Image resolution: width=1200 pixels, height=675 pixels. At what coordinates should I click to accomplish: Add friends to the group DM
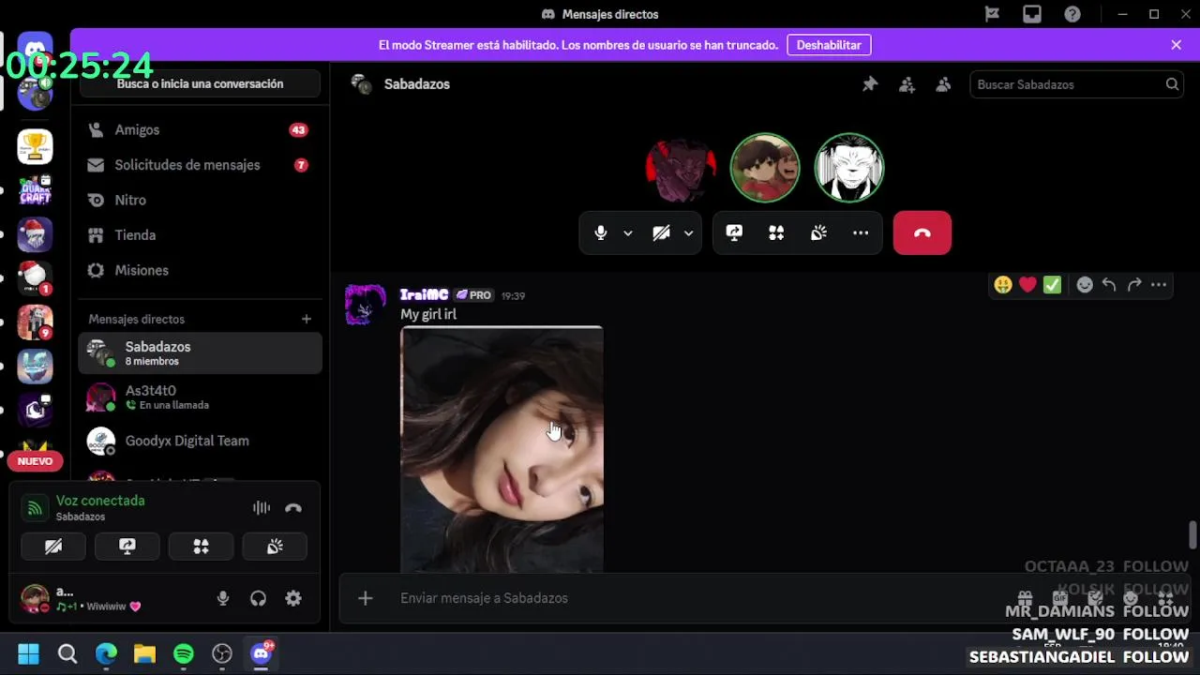click(907, 84)
